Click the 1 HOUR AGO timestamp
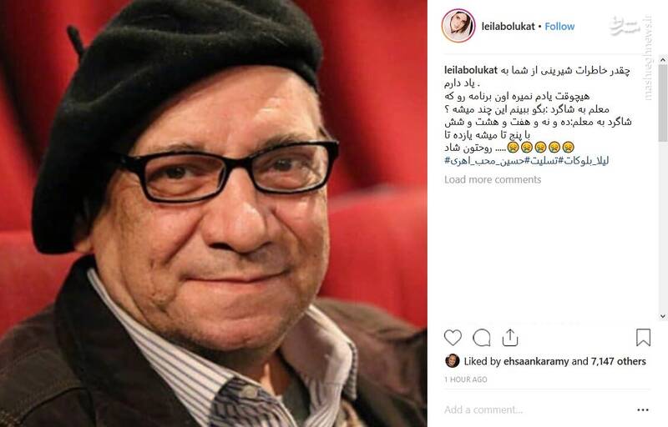The height and width of the screenshot is (427, 668). 466,379
